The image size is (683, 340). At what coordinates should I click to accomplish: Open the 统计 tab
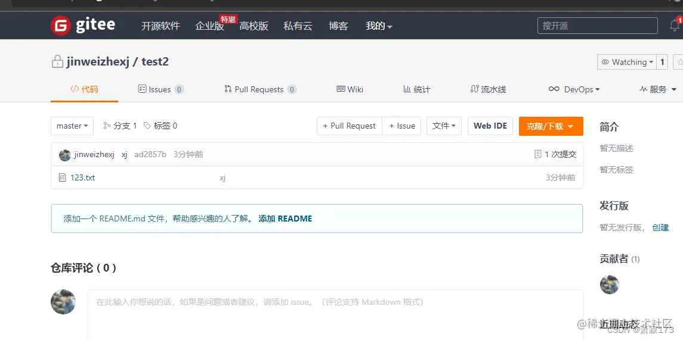(x=417, y=89)
